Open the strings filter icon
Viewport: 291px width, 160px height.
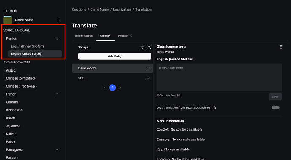point(143,48)
